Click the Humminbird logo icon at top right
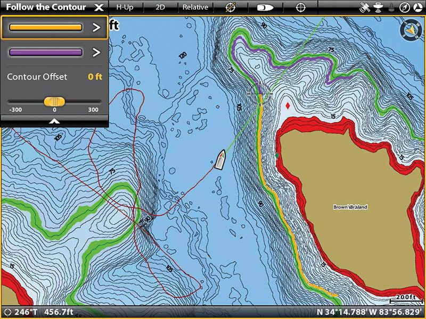This screenshot has width=426, height=319. 417,7
